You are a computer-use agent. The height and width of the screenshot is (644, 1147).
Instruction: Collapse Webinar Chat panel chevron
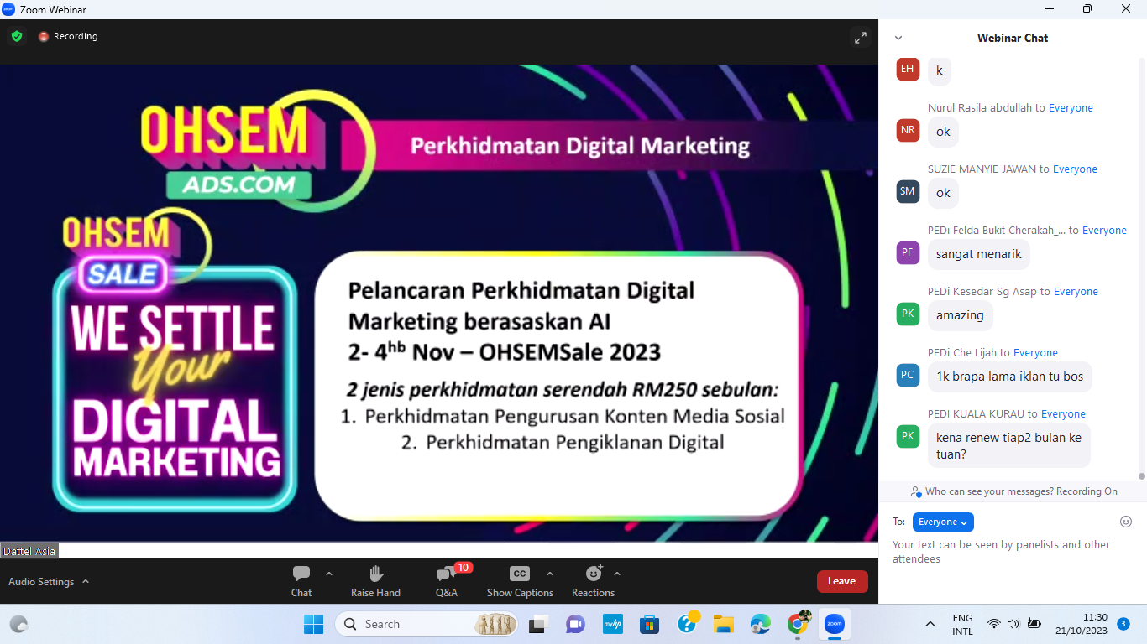(898, 38)
